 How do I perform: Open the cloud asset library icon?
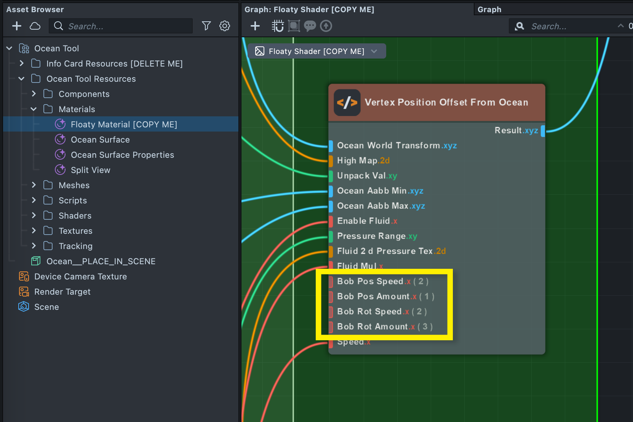35,26
